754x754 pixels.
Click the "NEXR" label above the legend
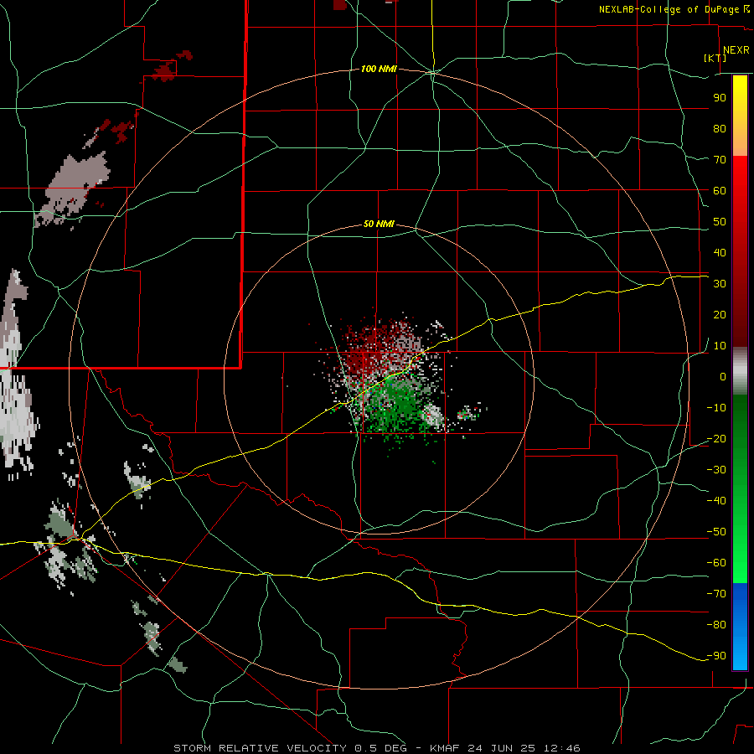pyautogui.click(x=736, y=50)
